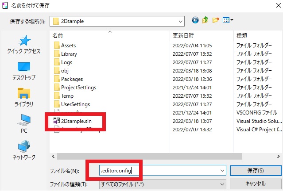Click the back navigation arrow icon
Screen dimensions: 283x191
pyautogui.click(x=195, y=20)
